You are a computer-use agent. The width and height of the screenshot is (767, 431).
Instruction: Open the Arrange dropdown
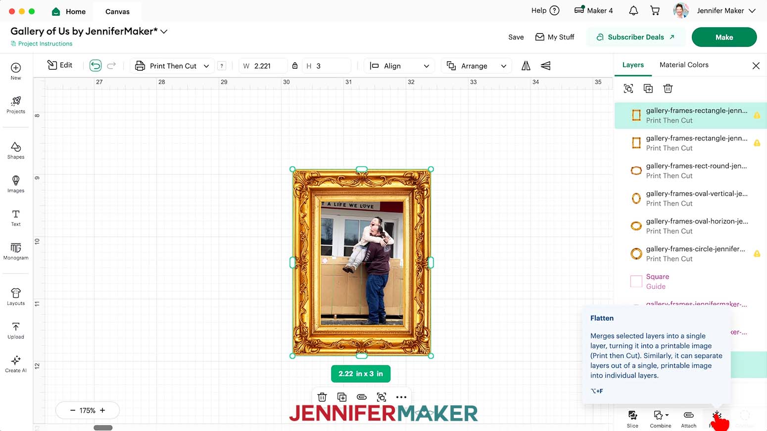(x=477, y=66)
